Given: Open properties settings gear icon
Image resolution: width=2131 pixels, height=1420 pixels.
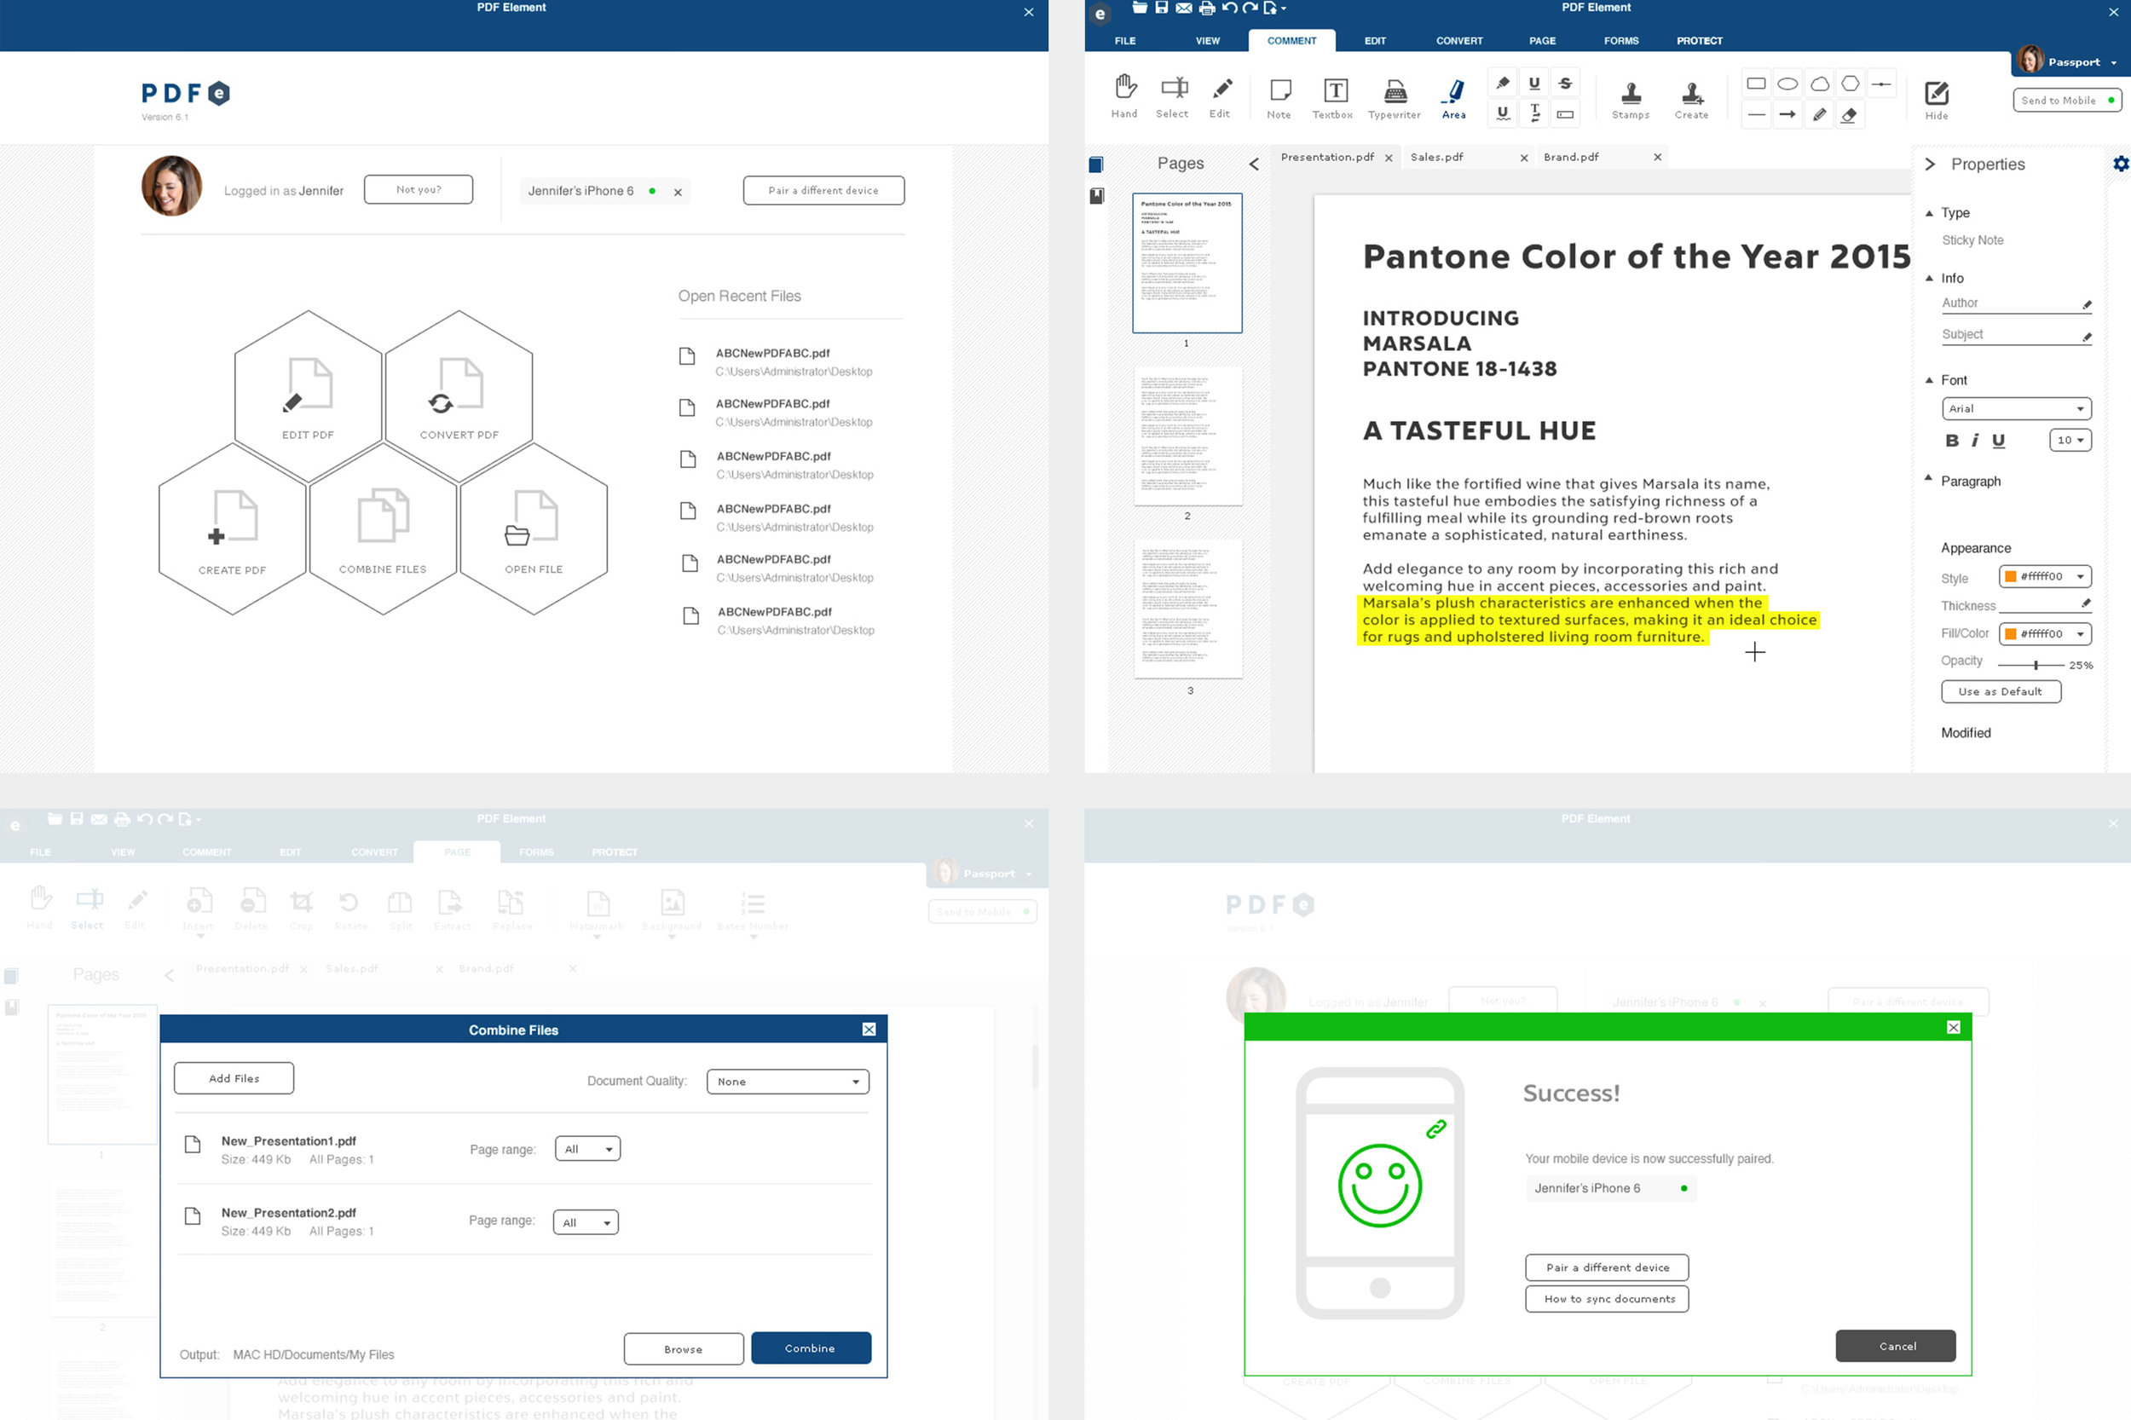Looking at the screenshot, I should [2120, 164].
